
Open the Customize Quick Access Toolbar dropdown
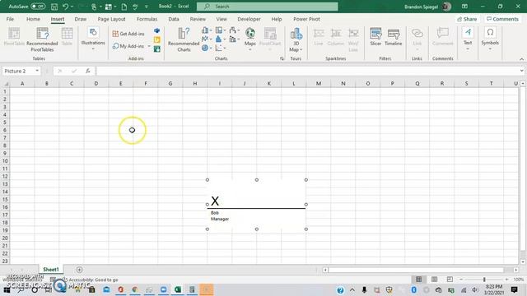click(147, 7)
